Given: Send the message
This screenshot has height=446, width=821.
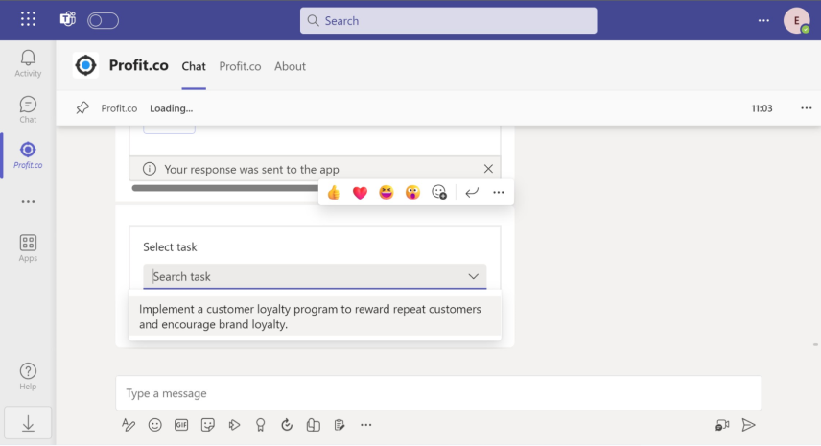Looking at the screenshot, I should click(x=749, y=425).
